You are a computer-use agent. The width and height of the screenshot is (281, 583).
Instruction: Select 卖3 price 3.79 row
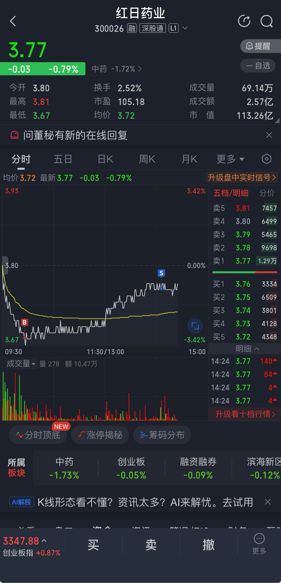(245, 234)
